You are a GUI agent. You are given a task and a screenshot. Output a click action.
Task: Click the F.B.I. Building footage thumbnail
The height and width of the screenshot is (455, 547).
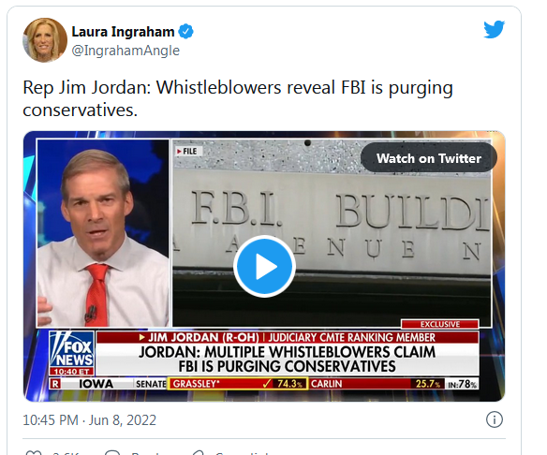[x=332, y=233]
